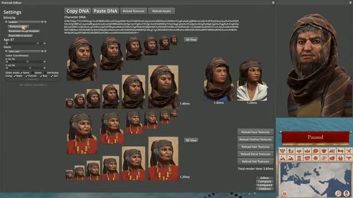Click next arrow right of the skin_color dropdown
The image size is (353, 198).
(45, 51)
